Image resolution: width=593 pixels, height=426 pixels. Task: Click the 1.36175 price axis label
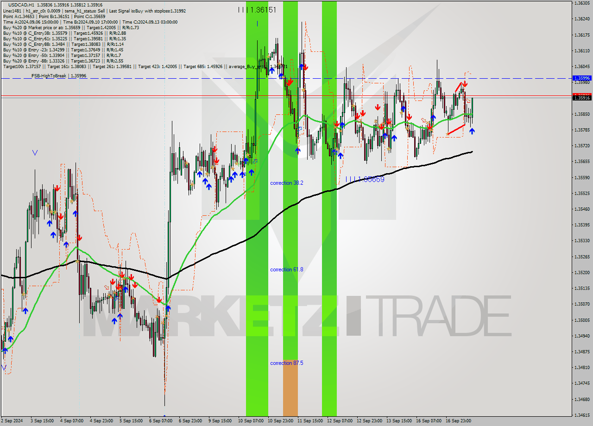pyautogui.click(x=582, y=35)
